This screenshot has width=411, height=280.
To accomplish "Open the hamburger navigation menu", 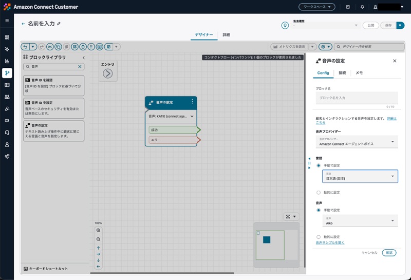I will pos(7,21).
